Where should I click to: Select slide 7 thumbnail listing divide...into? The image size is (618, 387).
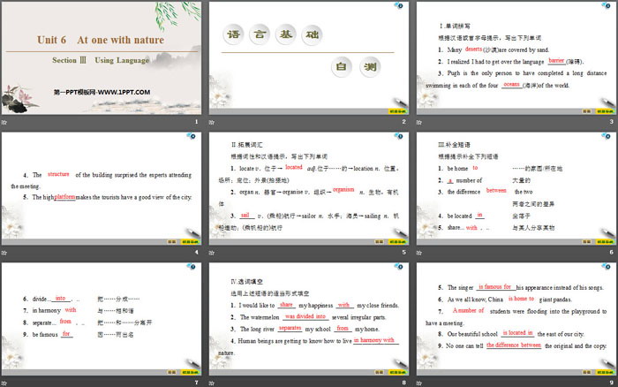point(102,319)
